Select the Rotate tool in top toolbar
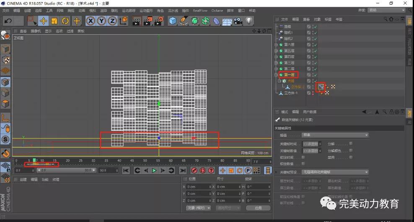This screenshot has height=222, width=414. coord(65,20)
